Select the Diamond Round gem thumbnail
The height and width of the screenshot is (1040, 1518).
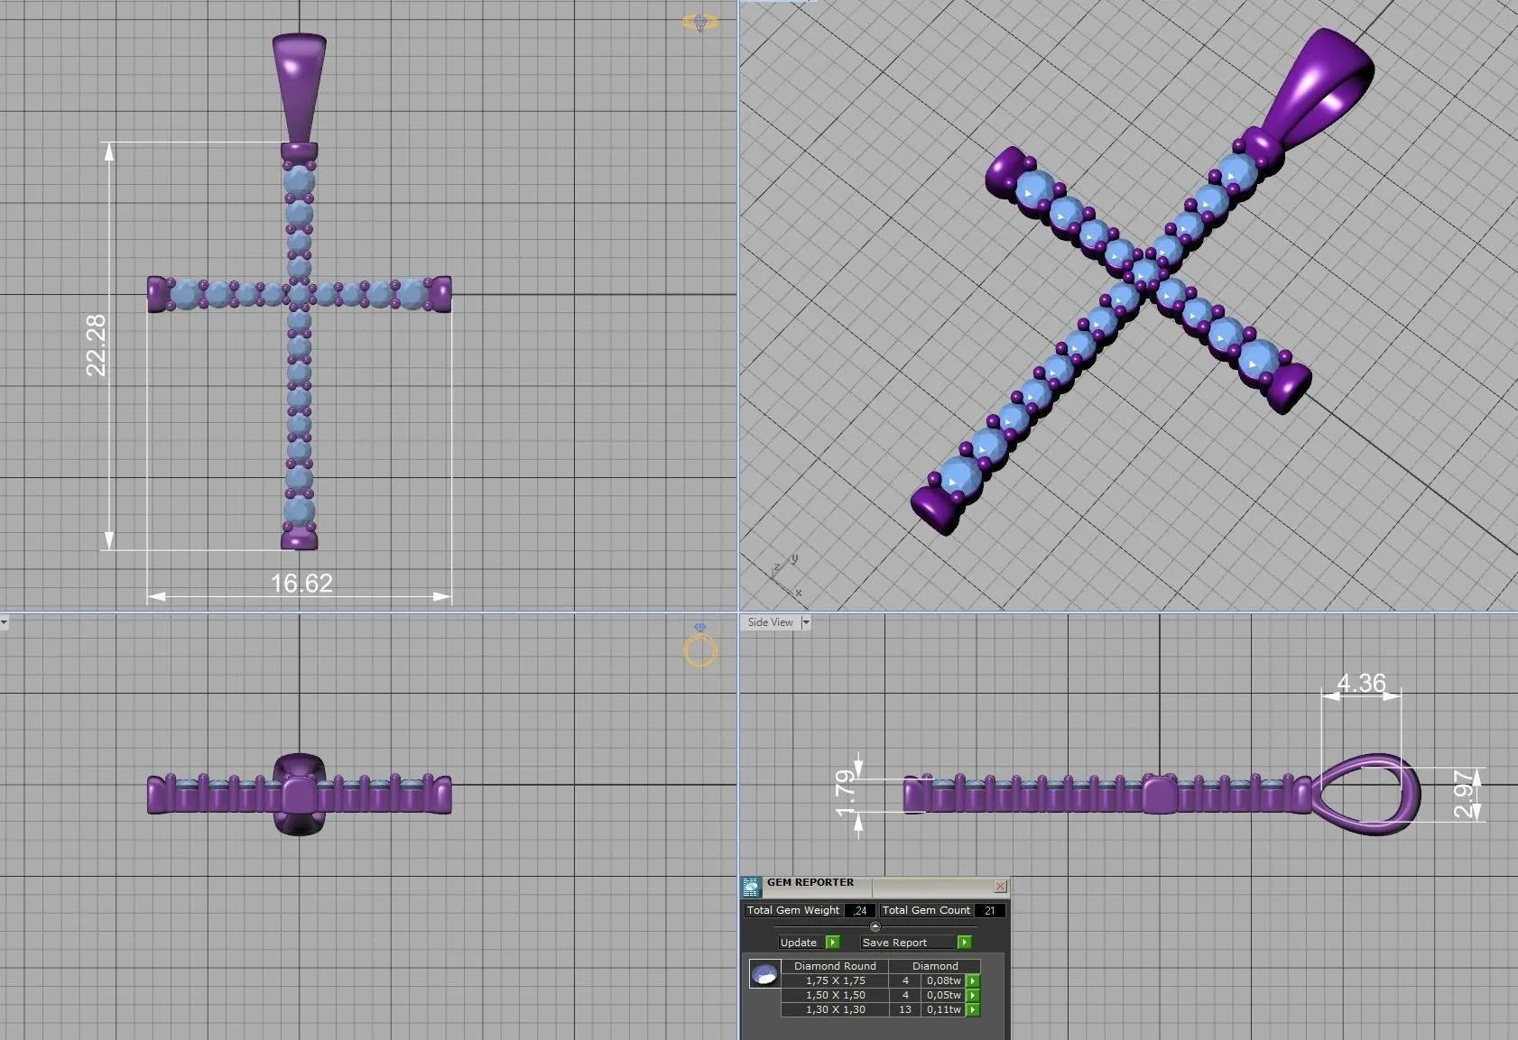764,974
